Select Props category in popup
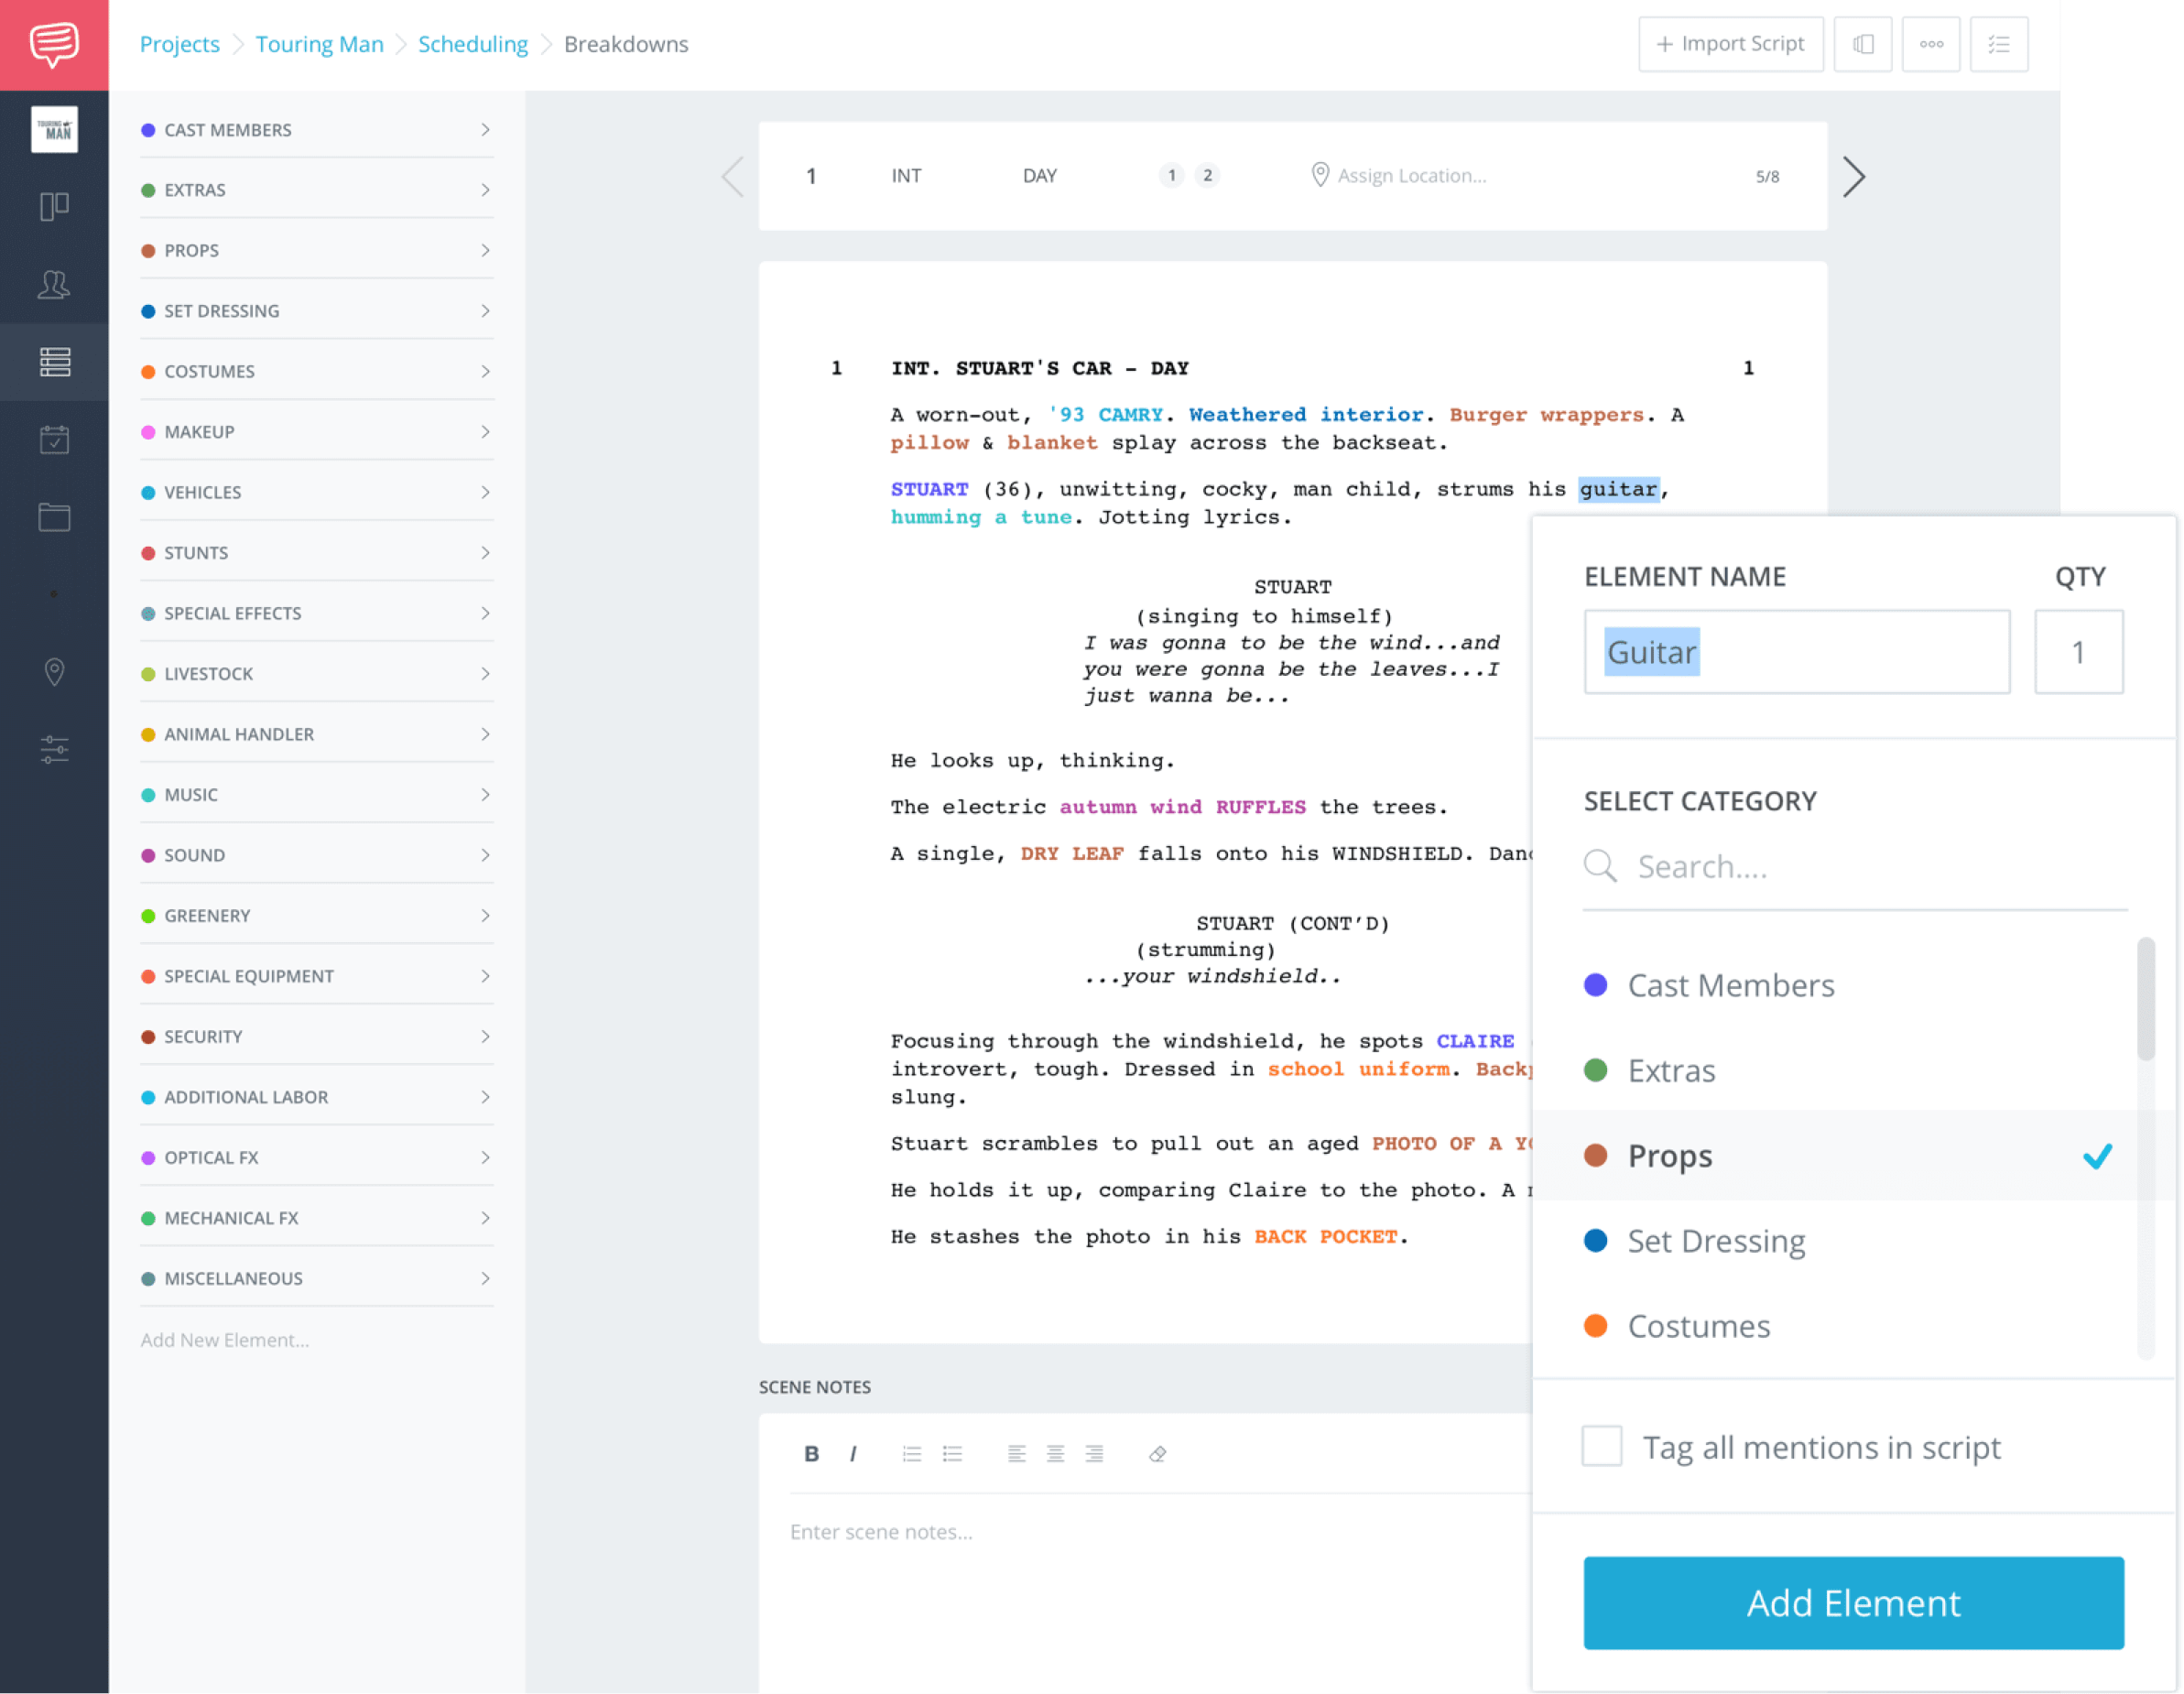2184x1694 pixels. tap(1835, 1156)
